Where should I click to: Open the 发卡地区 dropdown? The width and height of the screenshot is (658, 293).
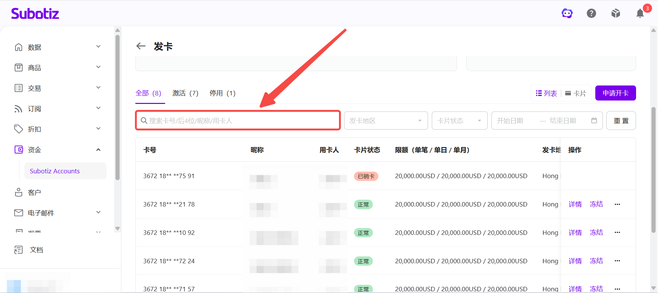[386, 120]
